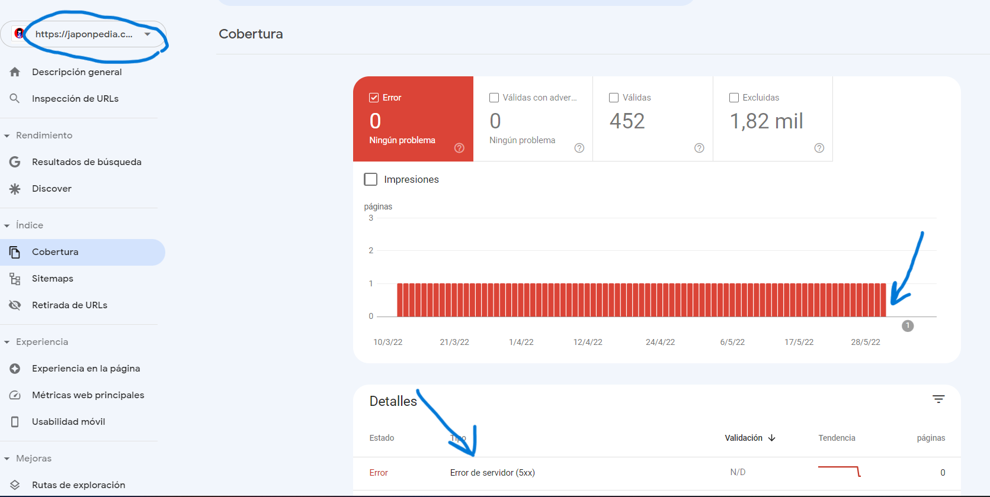Open the Sitemaps page

(x=53, y=278)
